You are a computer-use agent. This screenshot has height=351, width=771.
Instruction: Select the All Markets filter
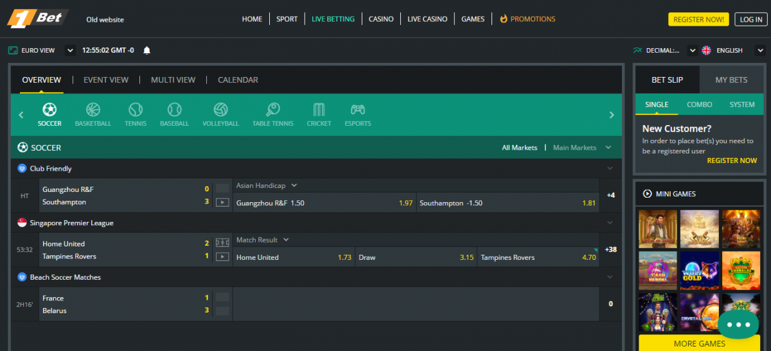coord(519,148)
